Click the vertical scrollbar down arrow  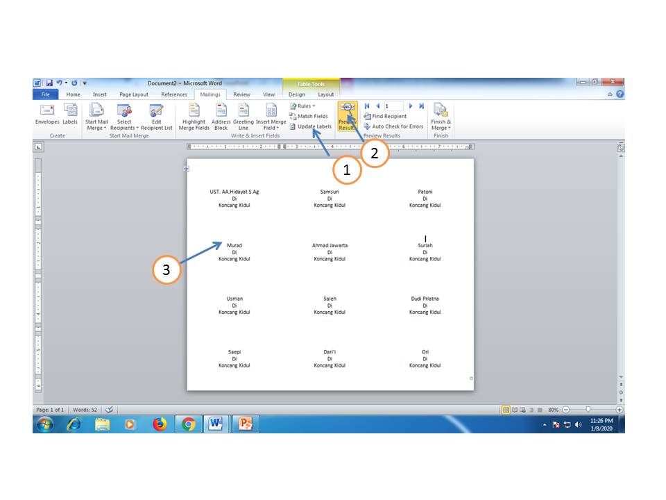pyautogui.click(x=620, y=377)
